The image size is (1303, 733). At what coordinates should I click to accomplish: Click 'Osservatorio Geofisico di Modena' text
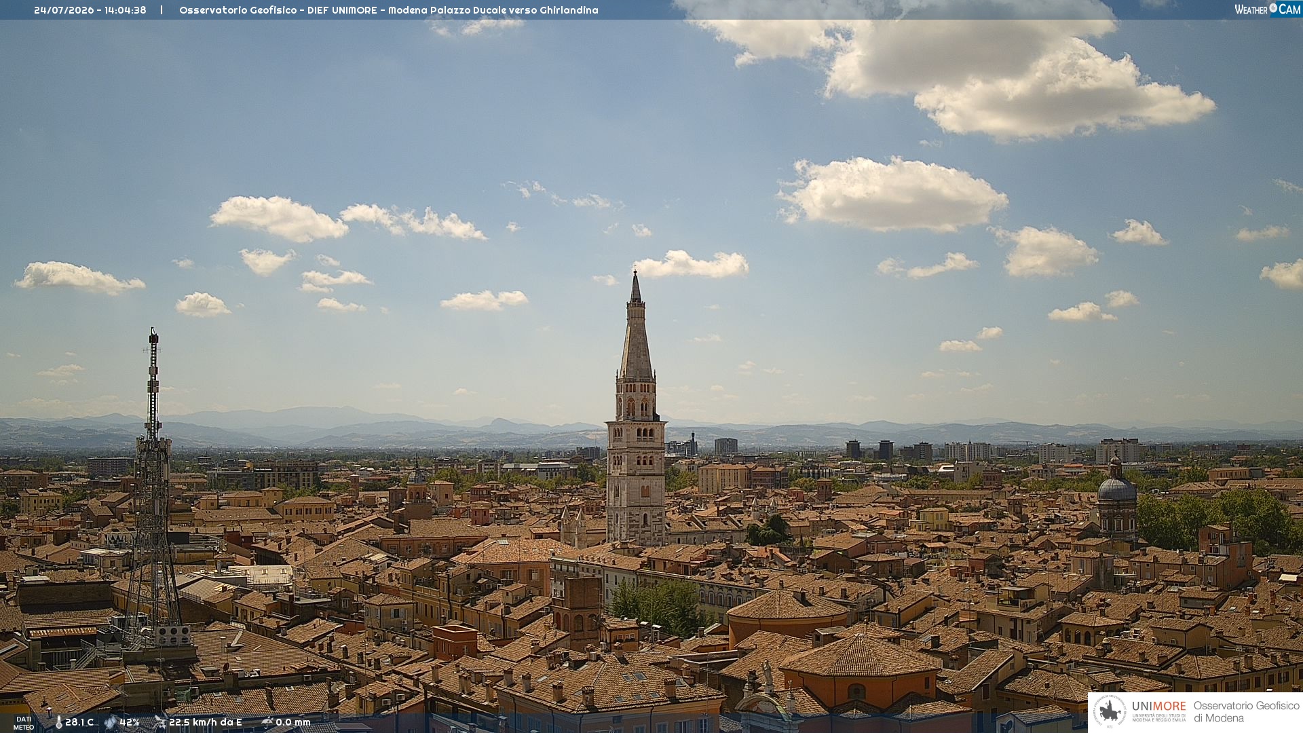(x=1247, y=712)
